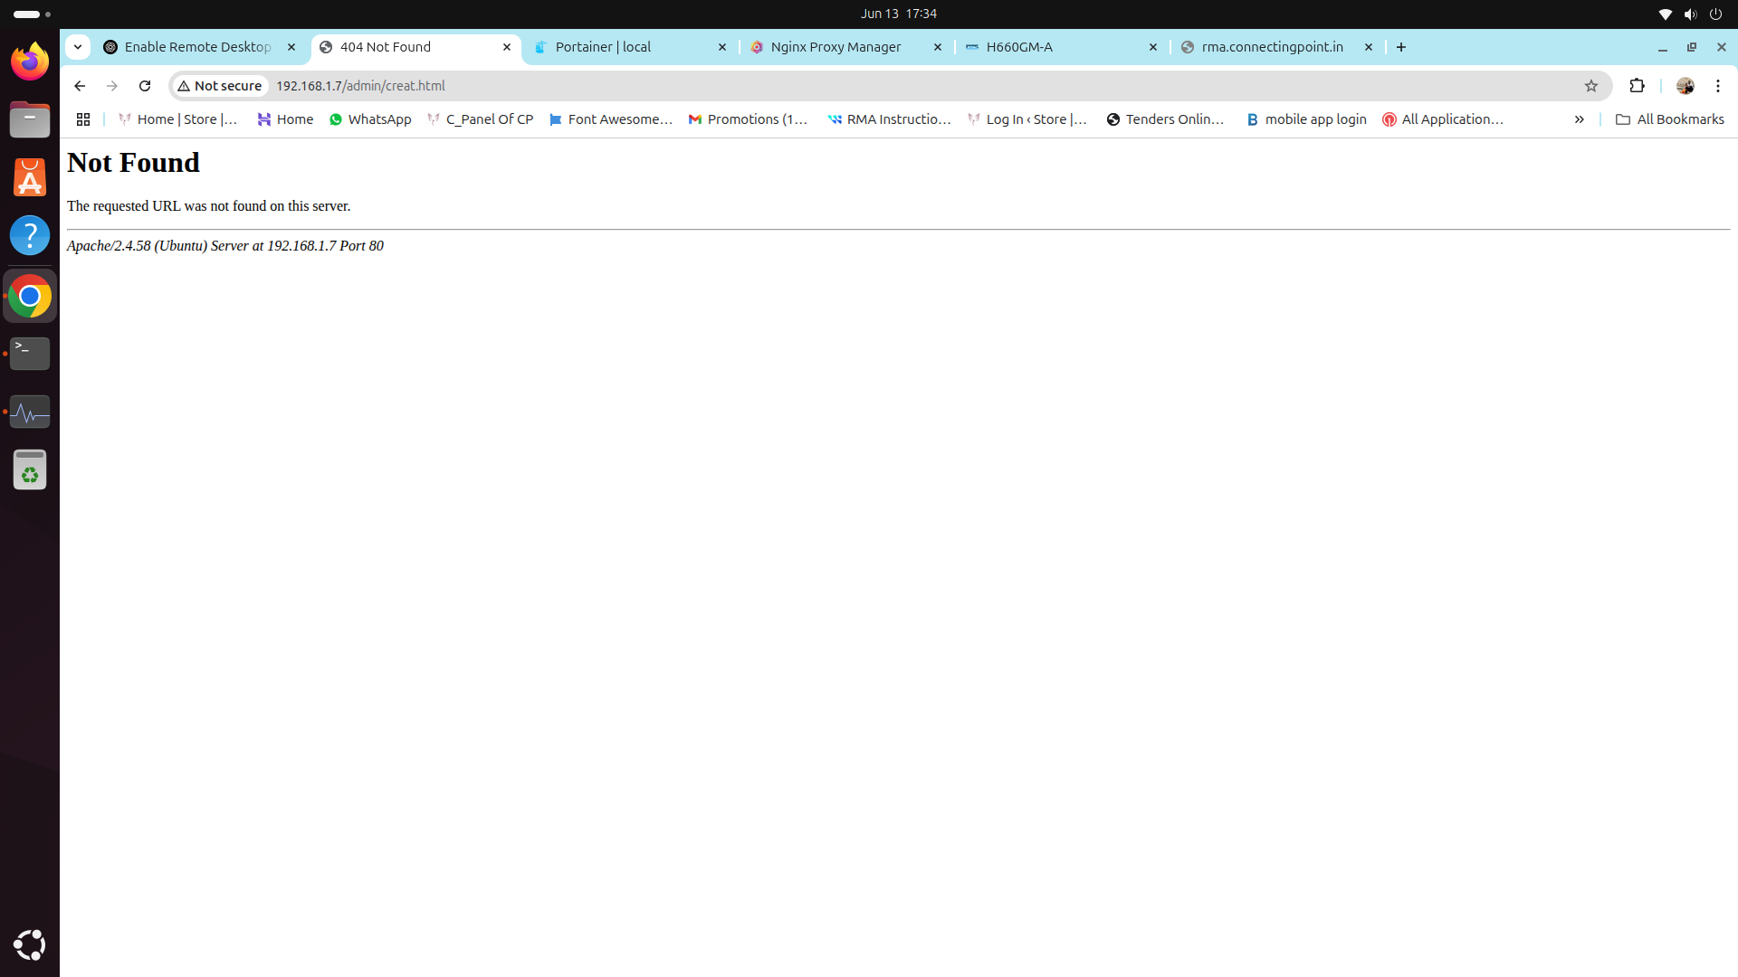Go back to previous page
1738x977 pixels.
80,86
